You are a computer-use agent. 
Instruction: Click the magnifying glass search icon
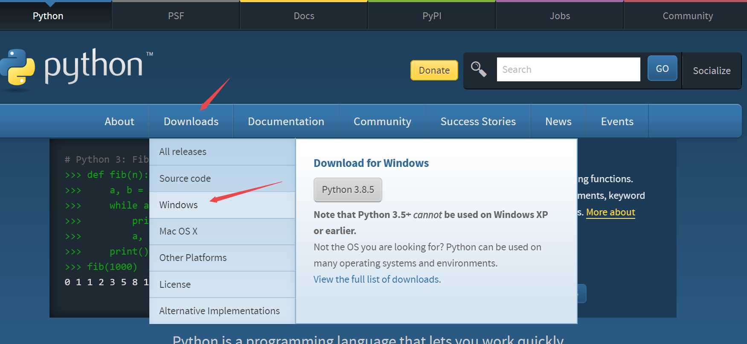click(479, 69)
